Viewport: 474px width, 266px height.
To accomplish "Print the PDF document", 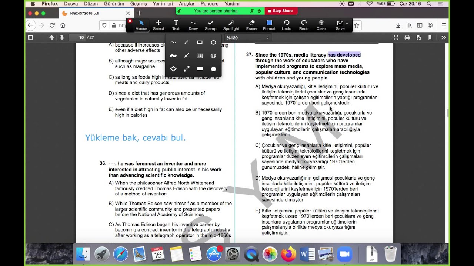I will tap(407, 38).
